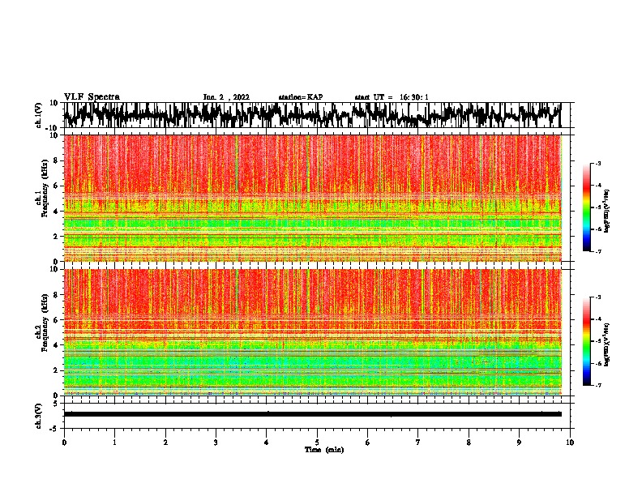Click the "start UT = 16:30:1" header text
Viewport: 642px width, 496px height.
392,97
